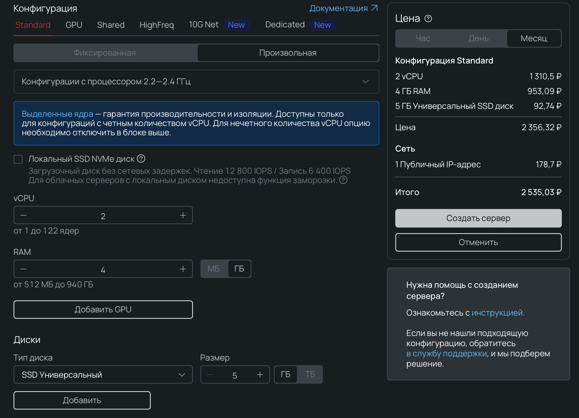Increase RAM with plus icon

pyautogui.click(x=183, y=269)
